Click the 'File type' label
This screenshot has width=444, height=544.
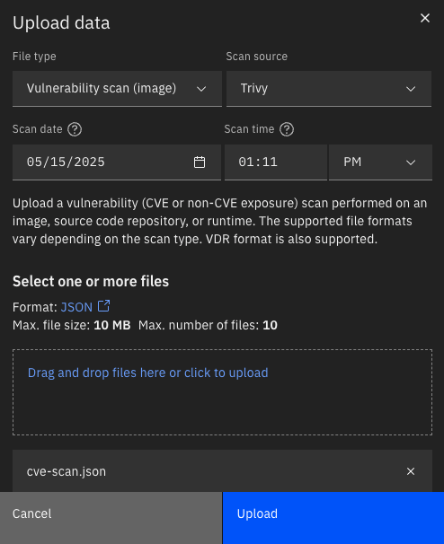34,57
